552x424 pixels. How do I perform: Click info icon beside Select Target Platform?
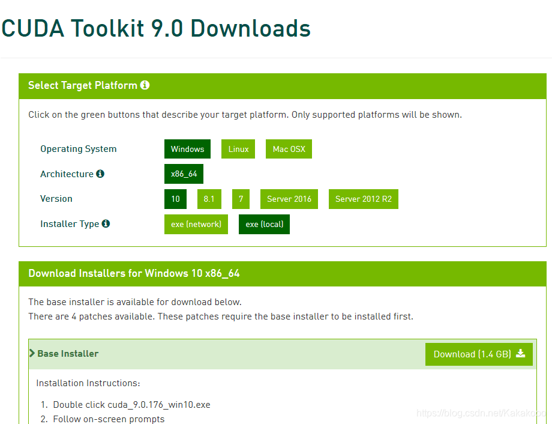[x=145, y=85]
